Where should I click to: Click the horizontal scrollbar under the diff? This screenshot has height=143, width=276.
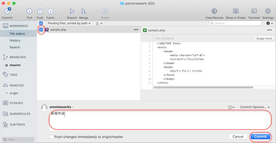(203, 87)
